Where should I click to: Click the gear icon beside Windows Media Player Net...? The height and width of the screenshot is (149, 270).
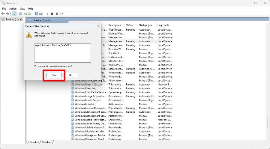73,120
